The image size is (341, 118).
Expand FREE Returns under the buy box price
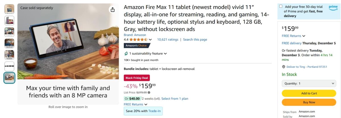click(304, 36)
